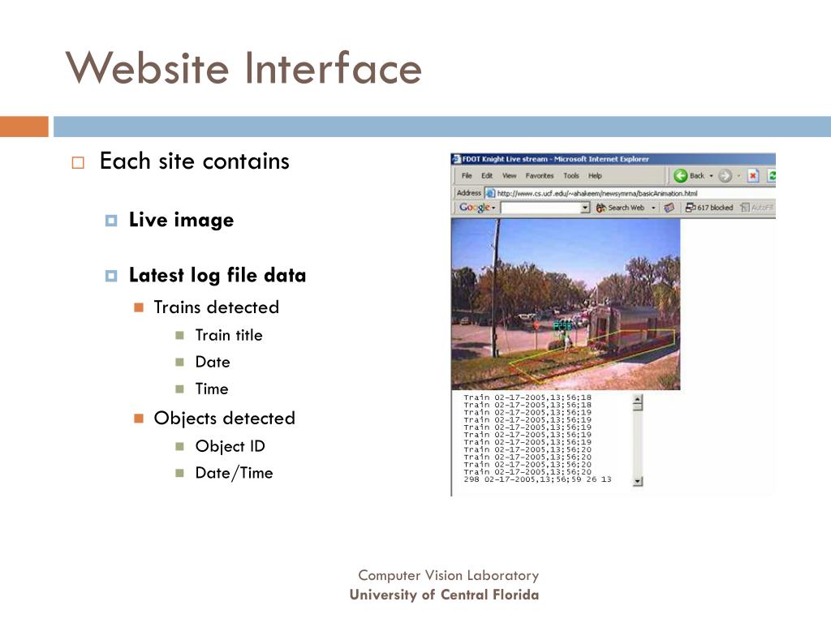Click the 'Website Interface' slide title
The height and width of the screenshot is (623, 831).
pyautogui.click(x=243, y=68)
